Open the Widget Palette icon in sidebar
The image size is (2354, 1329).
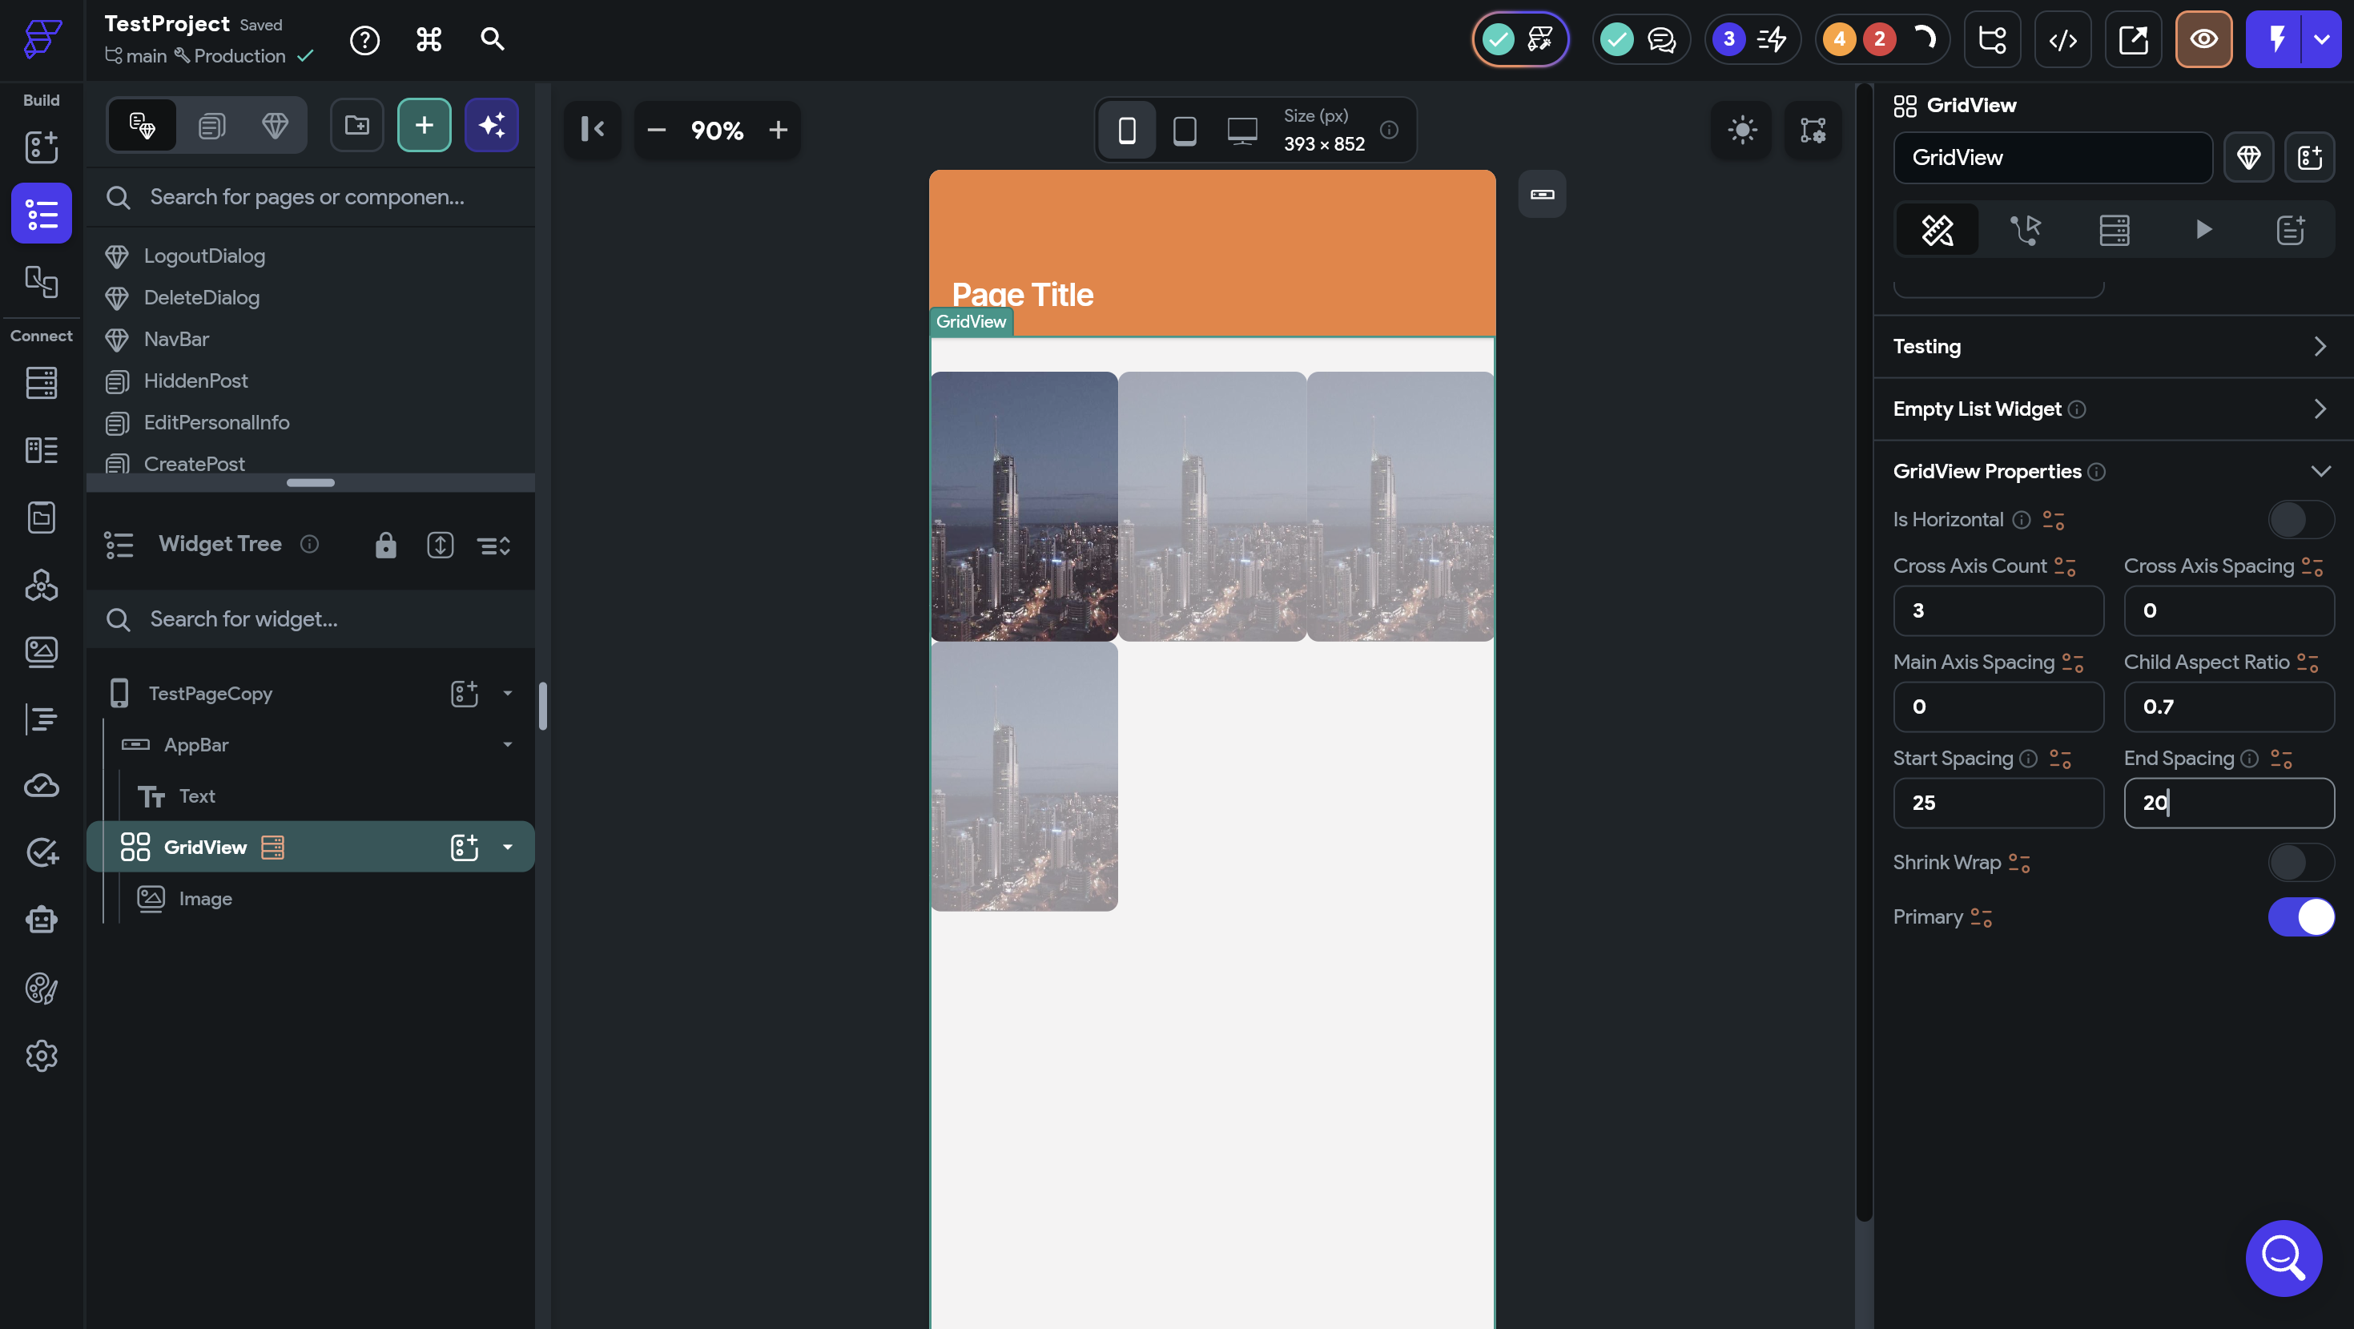41,147
